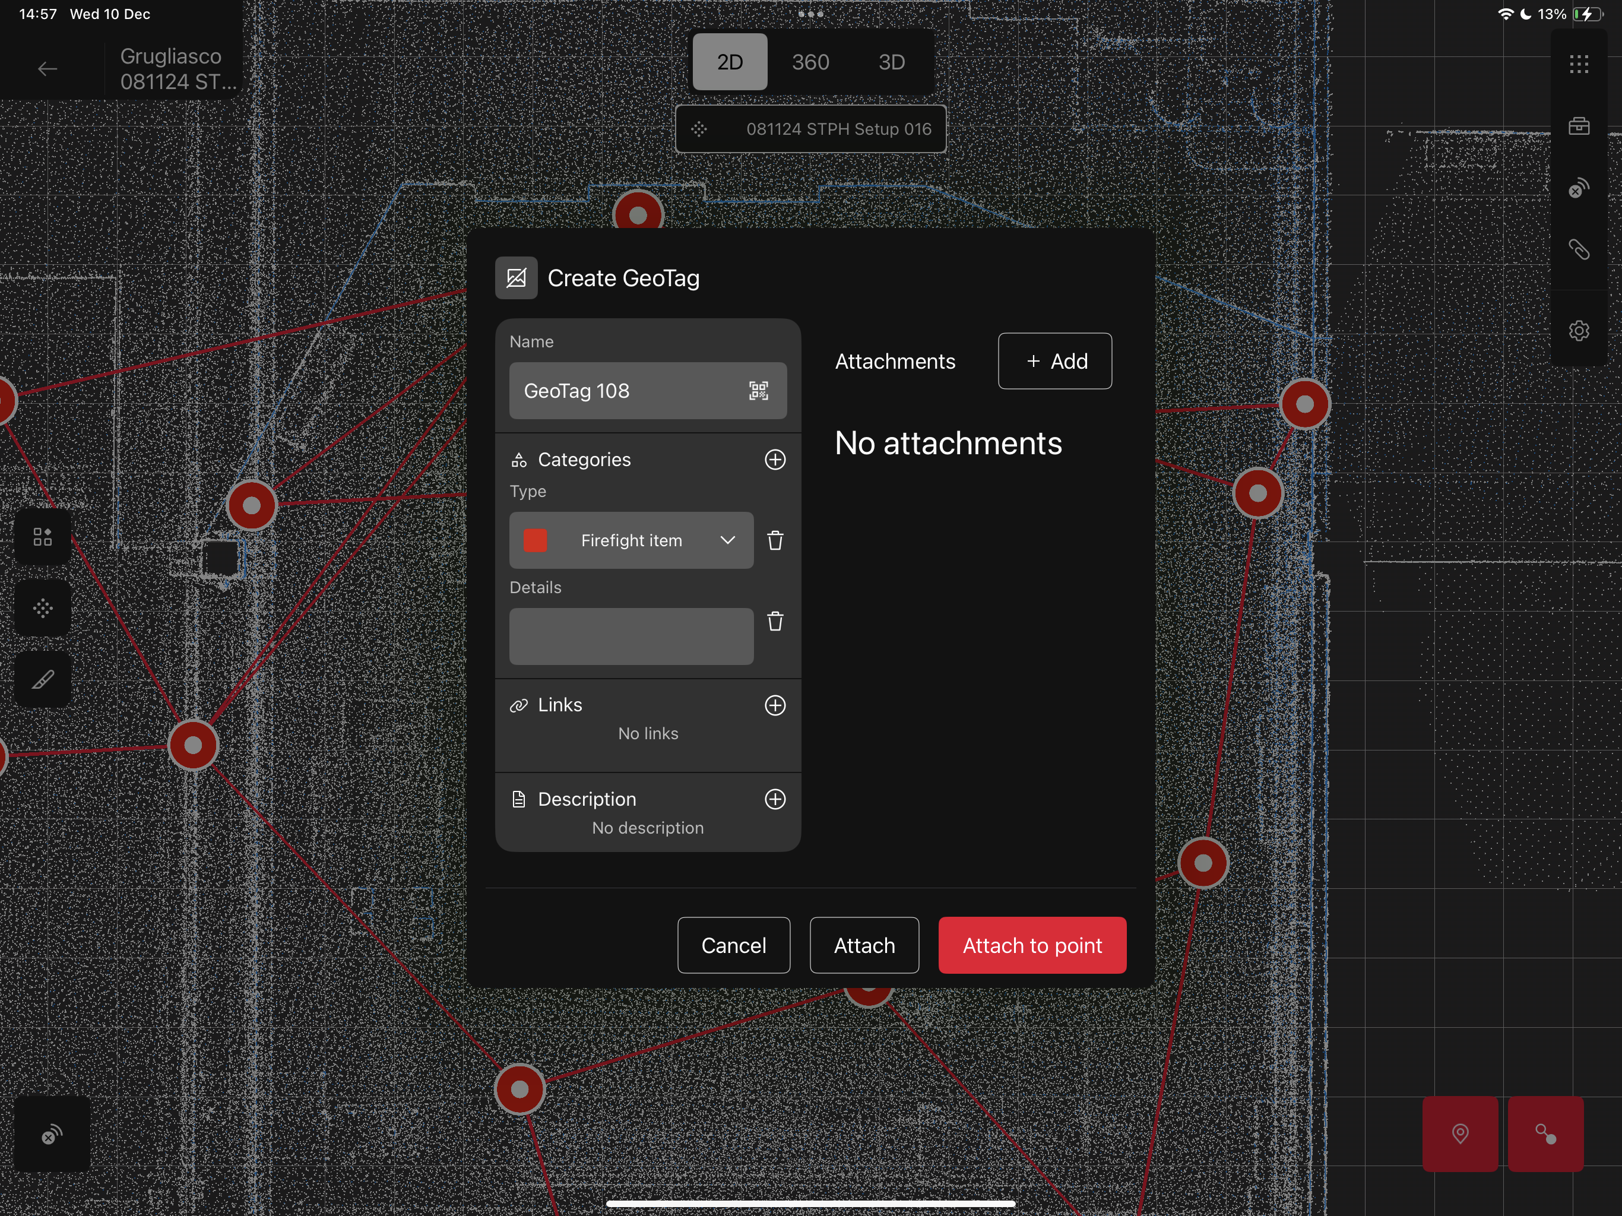Click the red Firefight item color swatch
Viewport: 1622px width, 1216px height.
(x=536, y=540)
